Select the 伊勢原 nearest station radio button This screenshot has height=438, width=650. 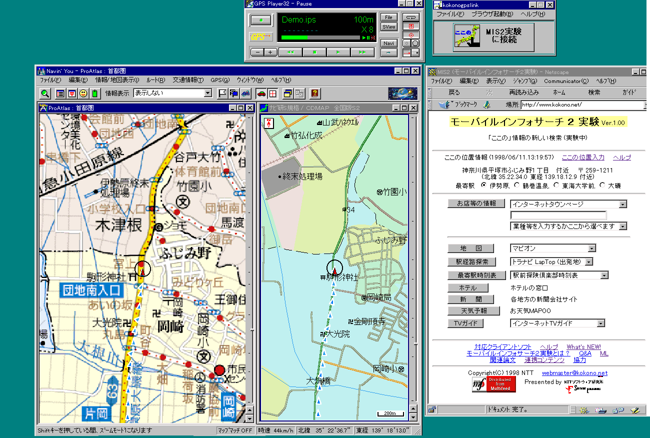[x=483, y=185]
